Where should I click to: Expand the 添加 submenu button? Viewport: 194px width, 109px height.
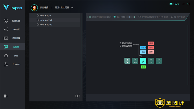(x=143, y=48)
